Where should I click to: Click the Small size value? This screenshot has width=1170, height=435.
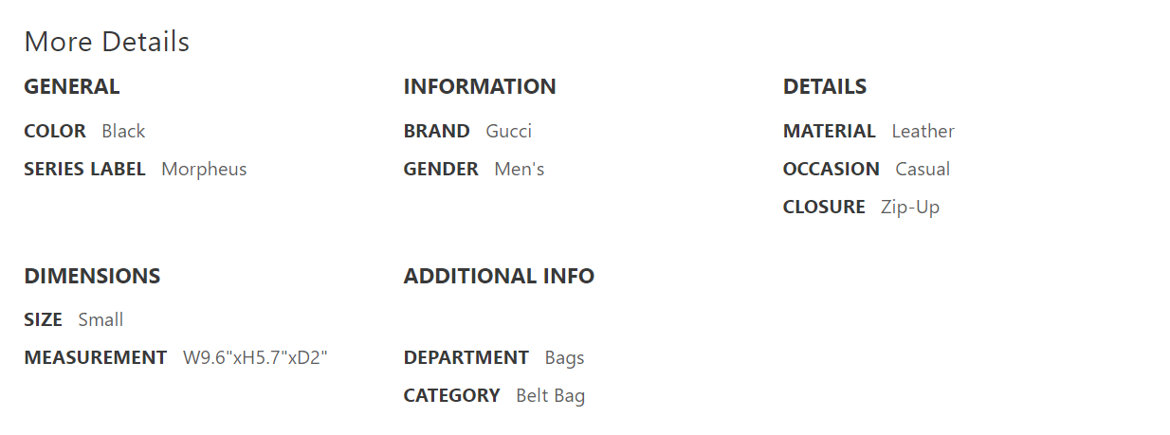click(101, 319)
